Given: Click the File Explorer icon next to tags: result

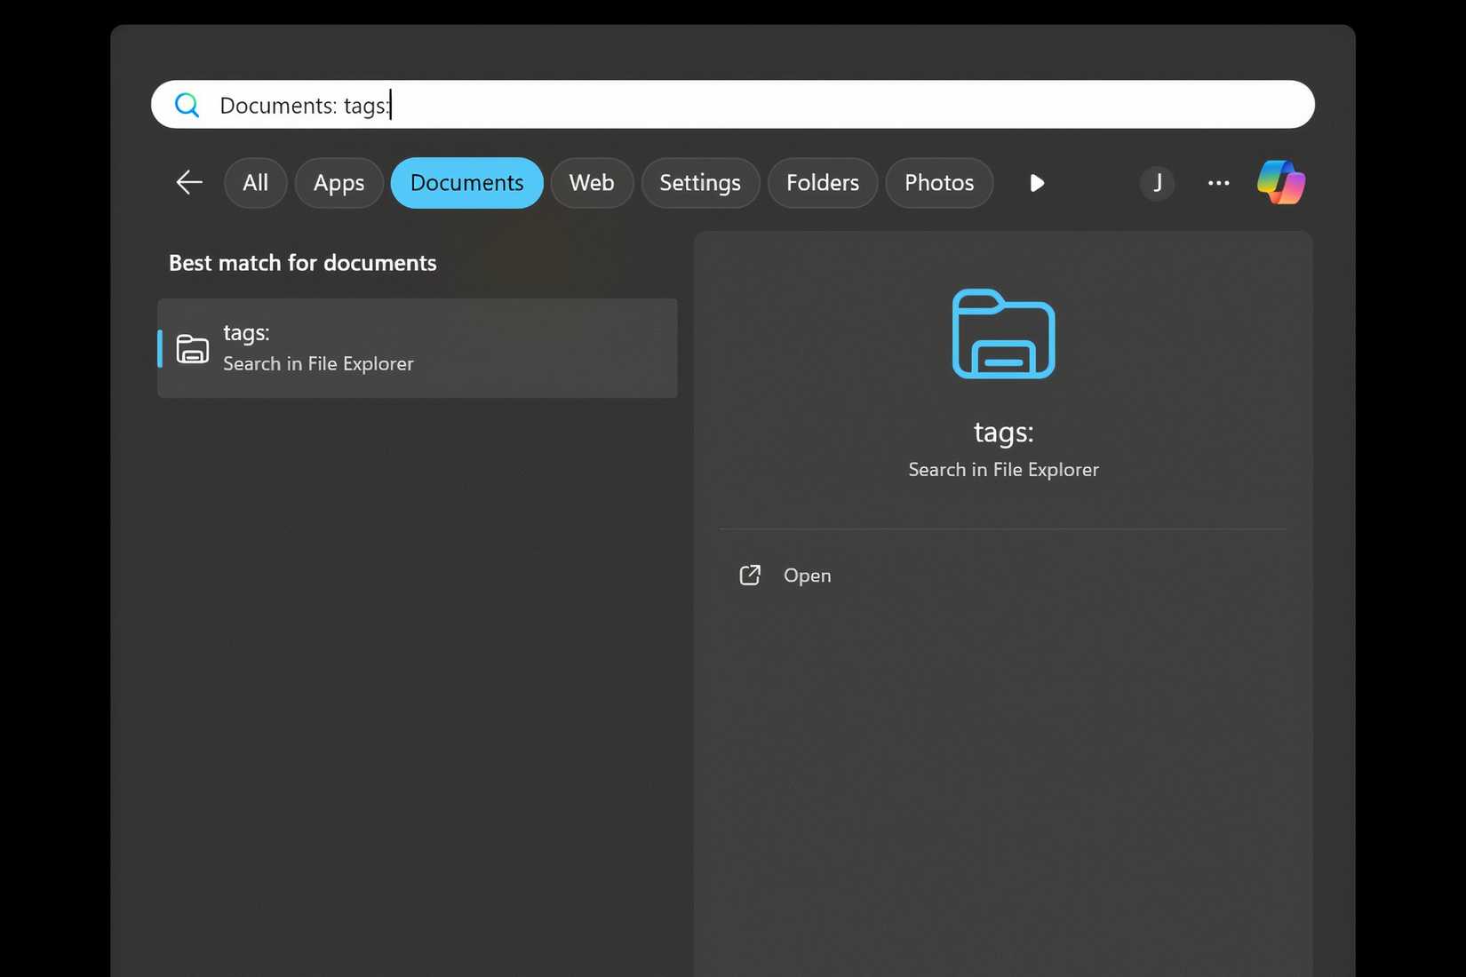Looking at the screenshot, I should pos(192,348).
